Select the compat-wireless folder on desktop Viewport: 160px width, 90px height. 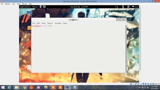[x=29, y=28]
